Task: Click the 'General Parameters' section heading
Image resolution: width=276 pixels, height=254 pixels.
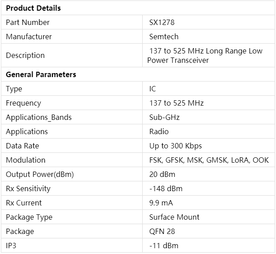Action: [41, 74]
